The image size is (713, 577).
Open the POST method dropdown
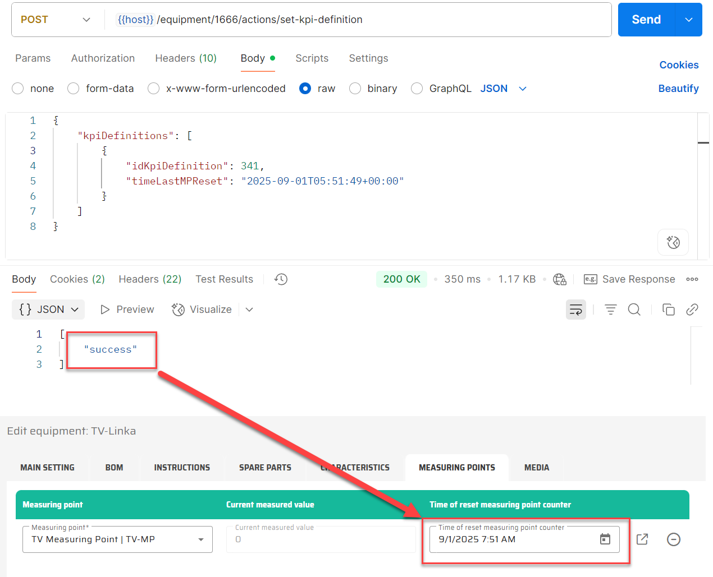pyautogui.click(x=56, y=20)
